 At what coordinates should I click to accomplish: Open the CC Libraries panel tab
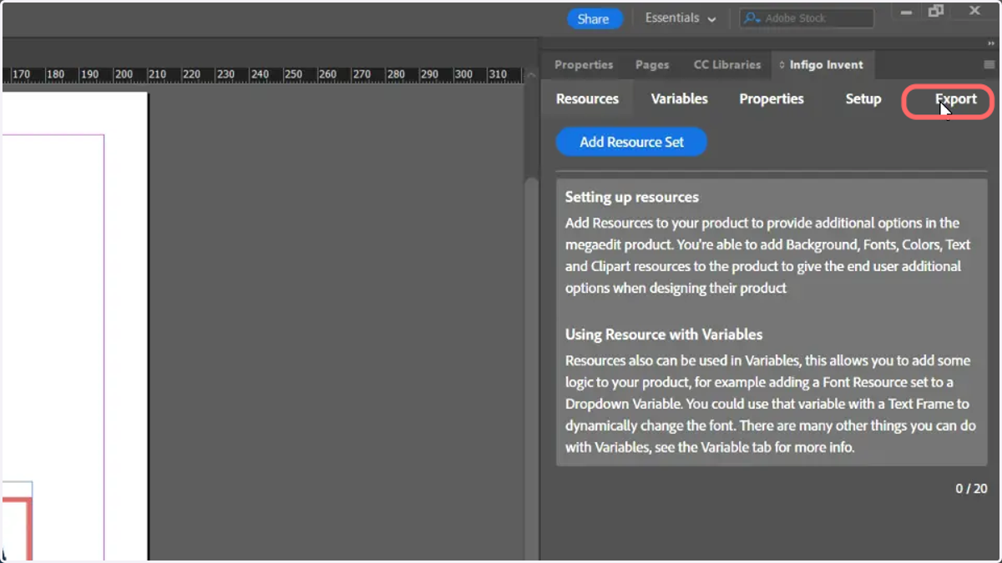coord(727,64)
